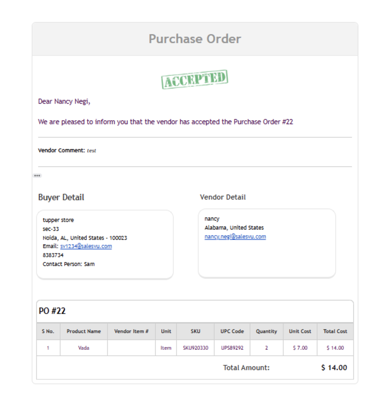This screenshot has height=419, width=392.
Task: Click the Product Name column header
Action: (84, 331)
